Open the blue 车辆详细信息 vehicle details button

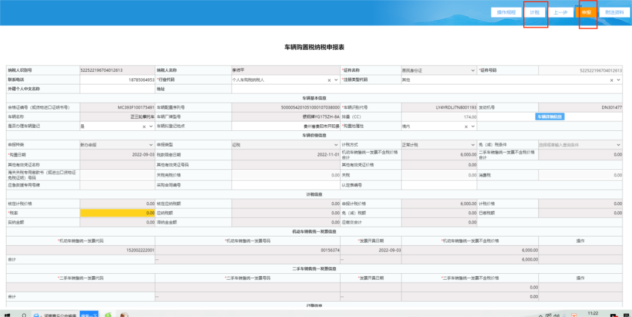[x=549, y=117]
